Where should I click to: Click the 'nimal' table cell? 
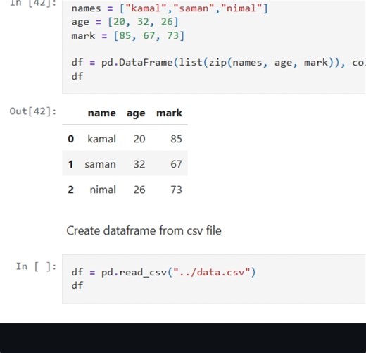(103, 190)
